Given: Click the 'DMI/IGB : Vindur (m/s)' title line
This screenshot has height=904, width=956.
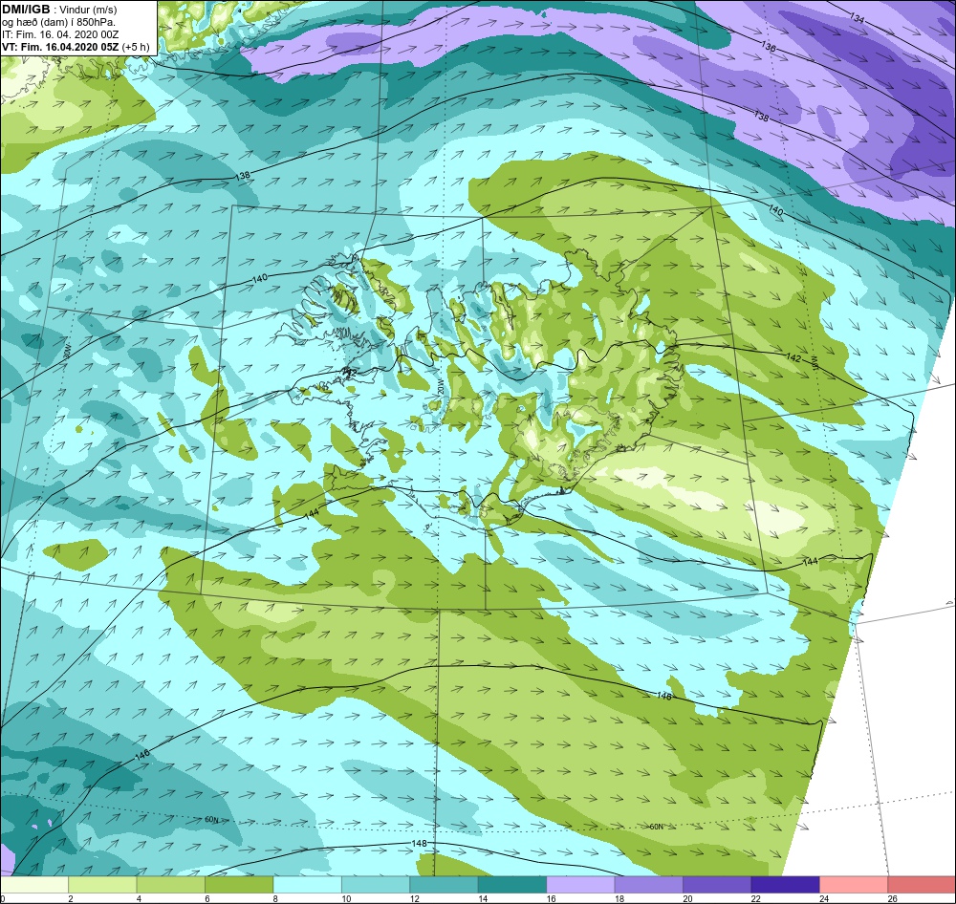Looking at the screenshot, I should tap(59, 10).
